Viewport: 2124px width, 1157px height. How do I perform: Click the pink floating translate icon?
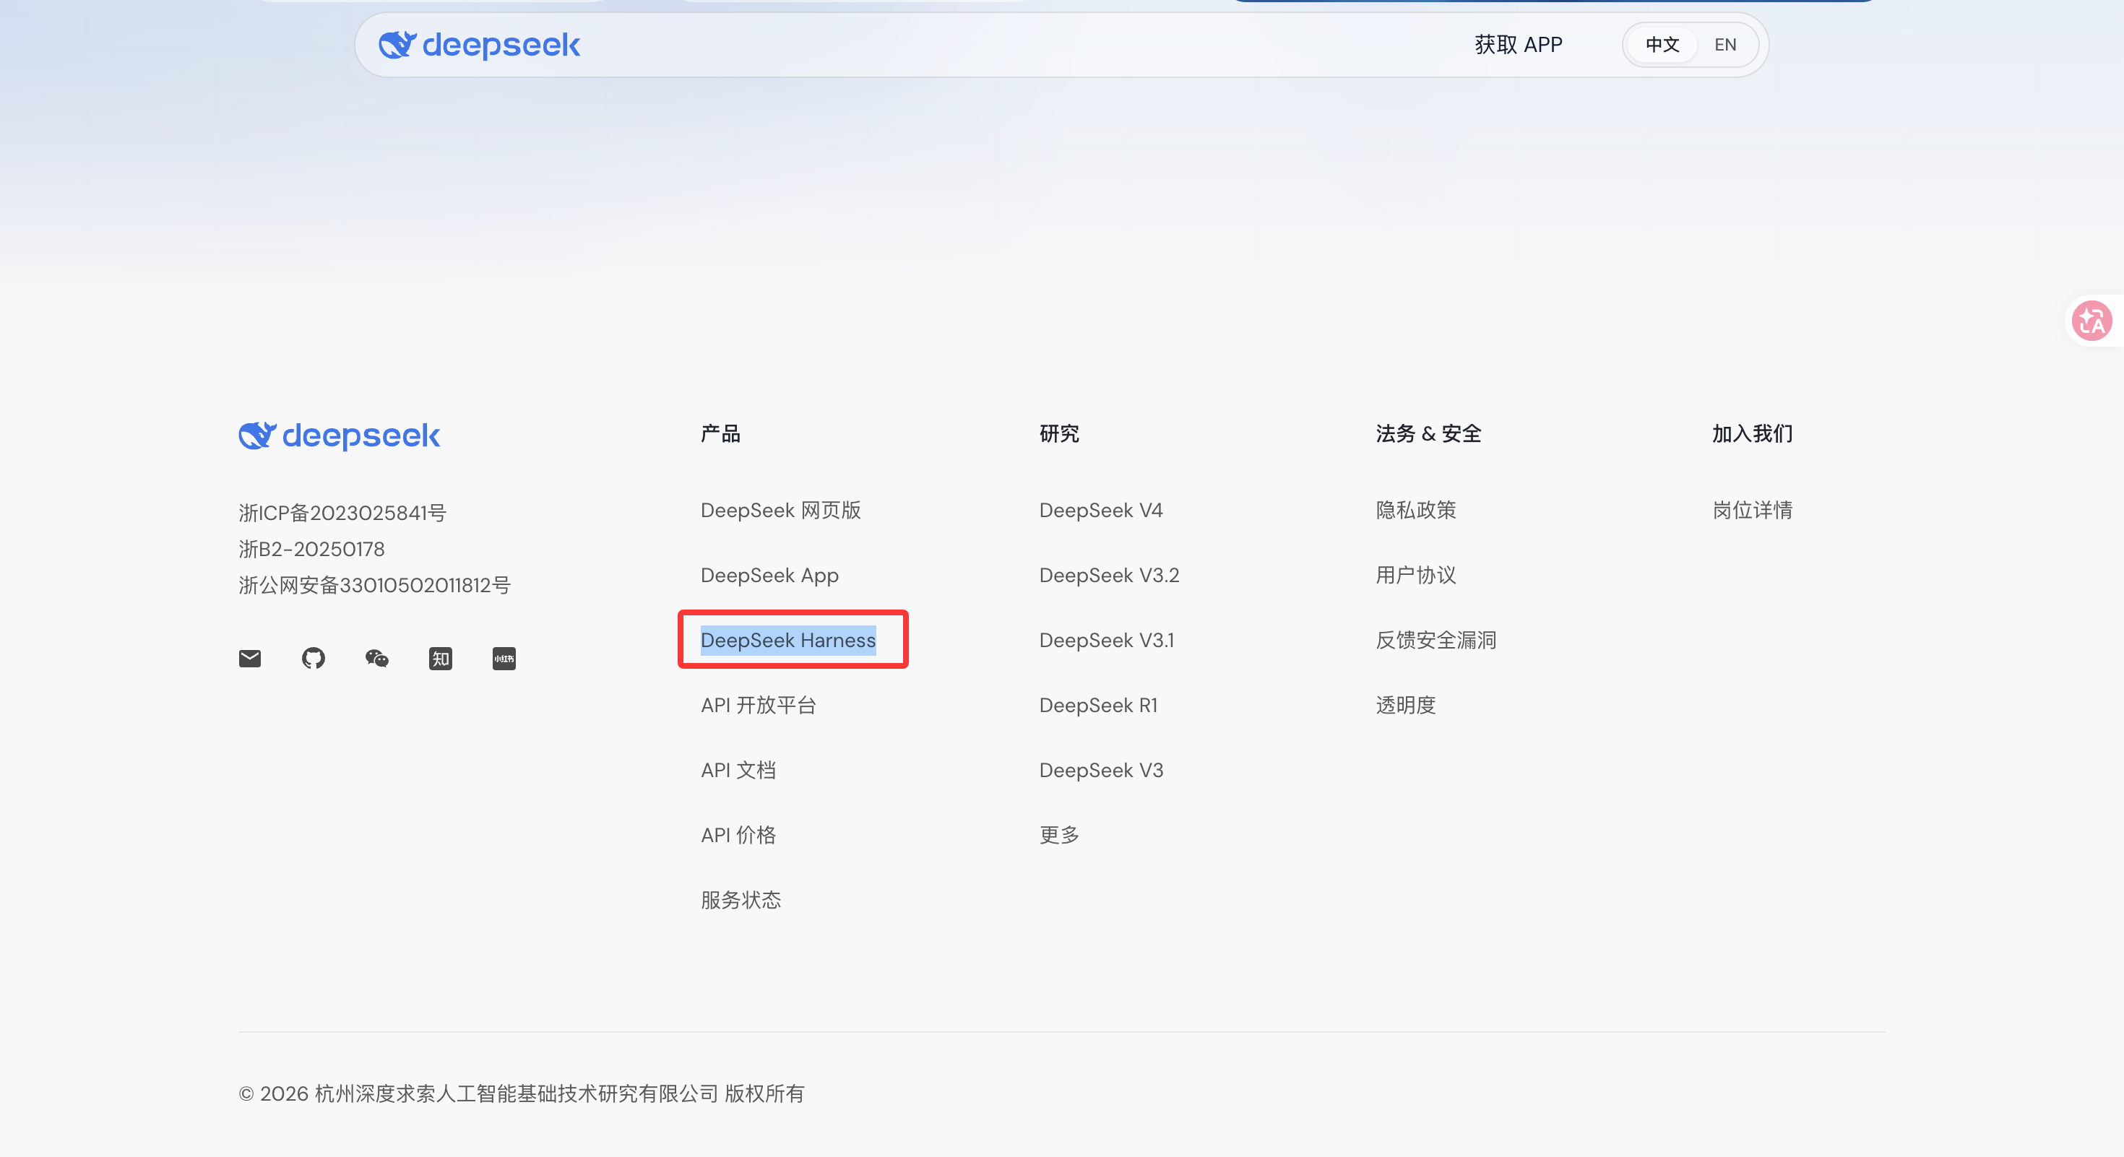coord(2093,321)
